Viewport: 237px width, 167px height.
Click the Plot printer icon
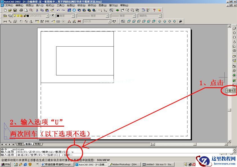click(21, 10)
